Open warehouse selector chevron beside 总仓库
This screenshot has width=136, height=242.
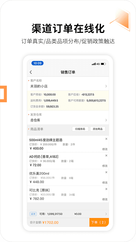pos(106,120)
